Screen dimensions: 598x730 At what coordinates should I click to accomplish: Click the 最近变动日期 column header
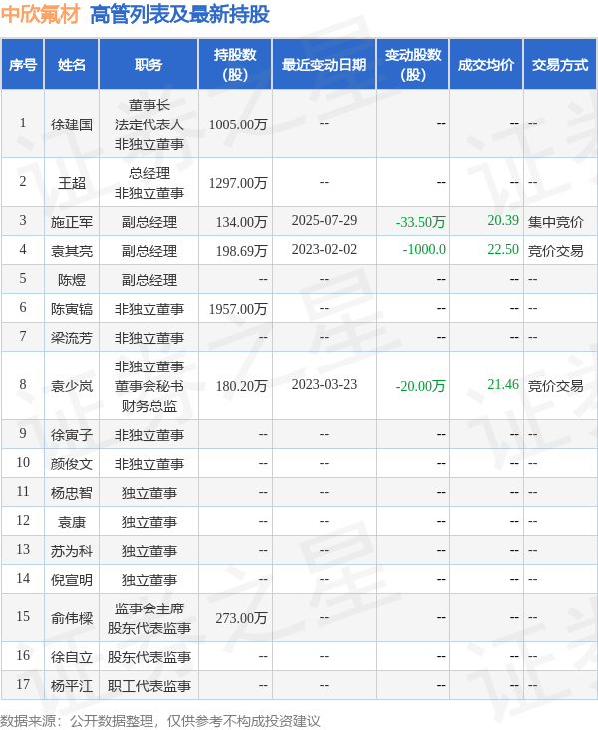tap(324, 65)
